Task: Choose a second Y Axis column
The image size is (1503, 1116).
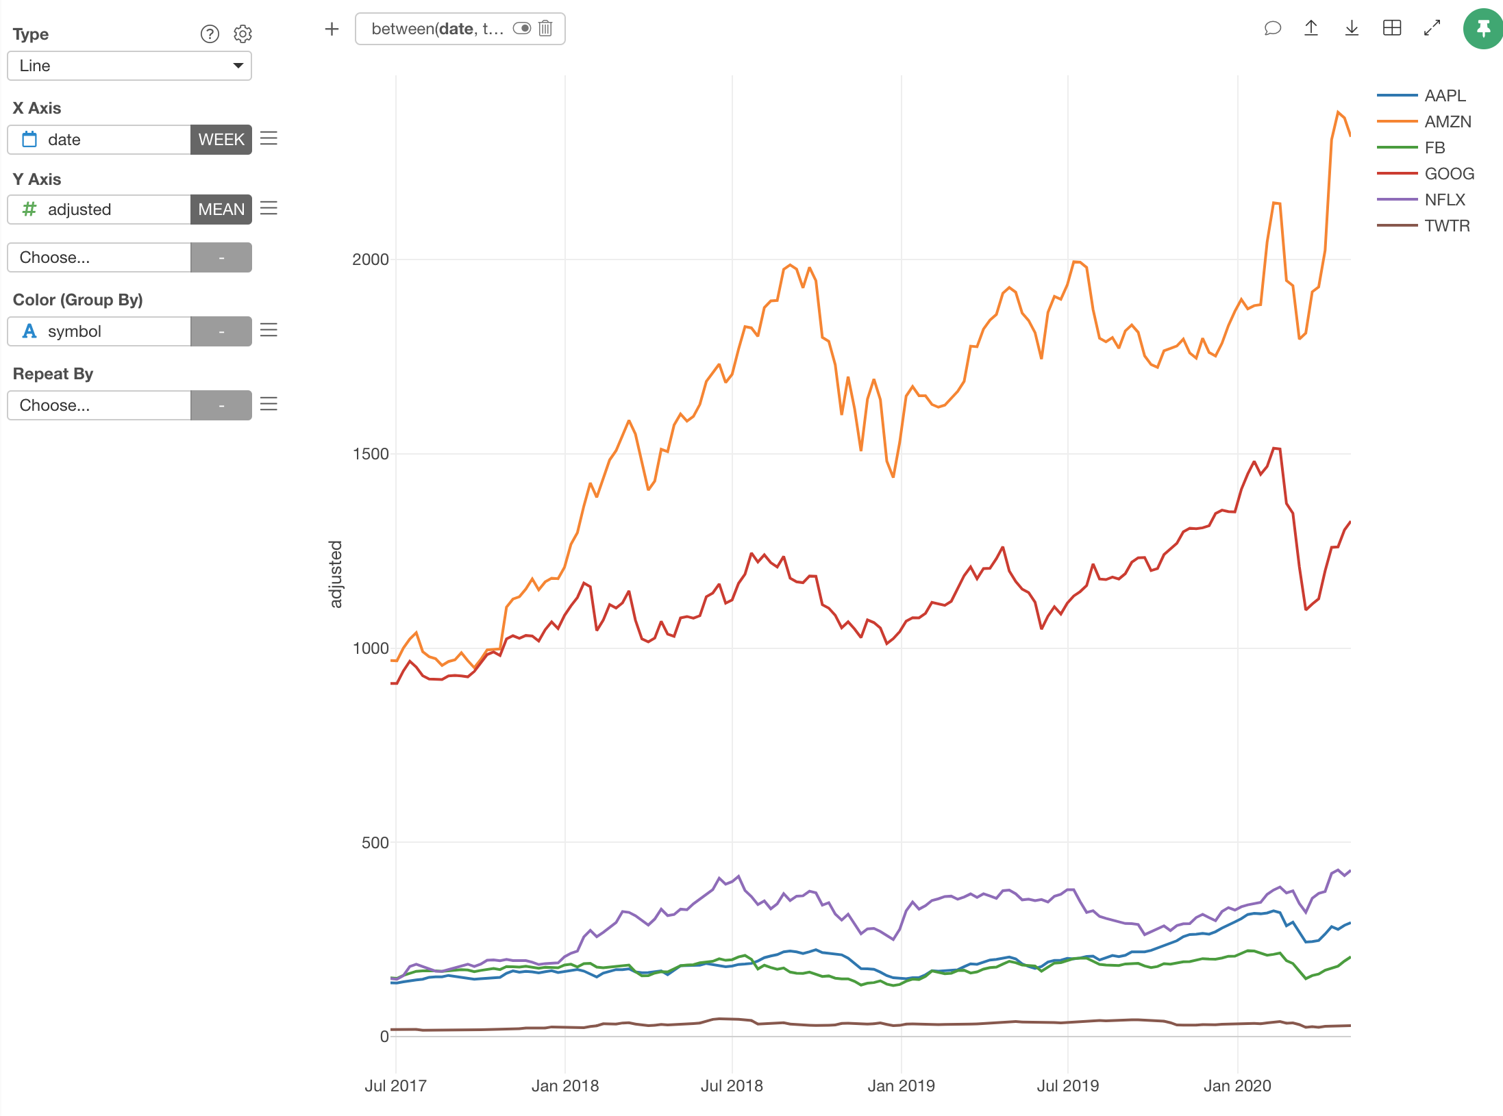Action: pos(99,257)
